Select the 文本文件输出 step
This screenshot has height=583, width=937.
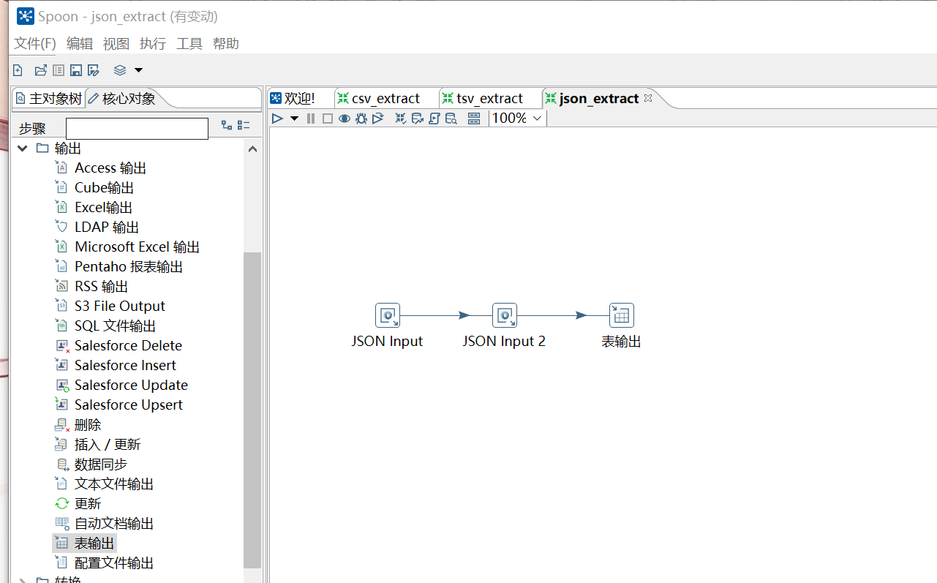[x=105, y=484]
